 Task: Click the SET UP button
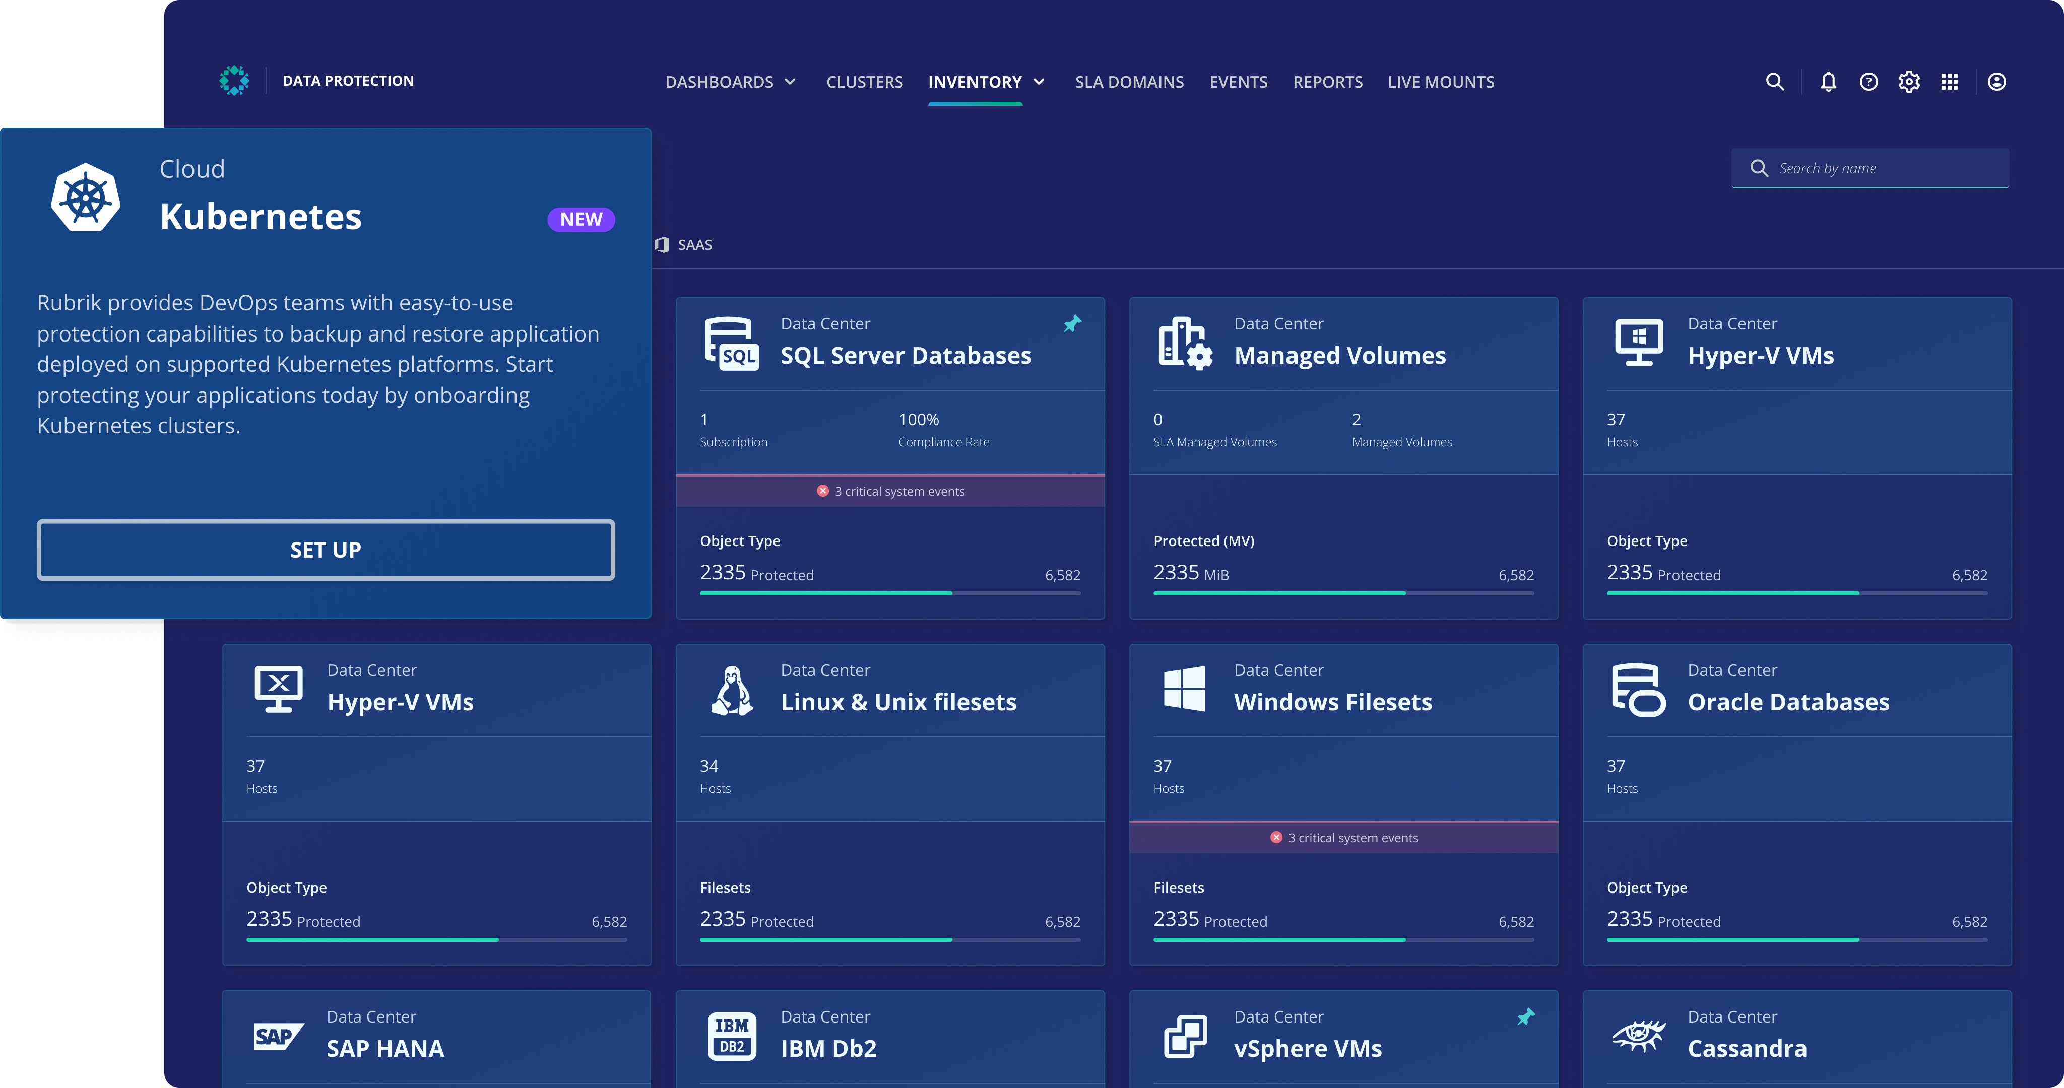tap(326, 550)
